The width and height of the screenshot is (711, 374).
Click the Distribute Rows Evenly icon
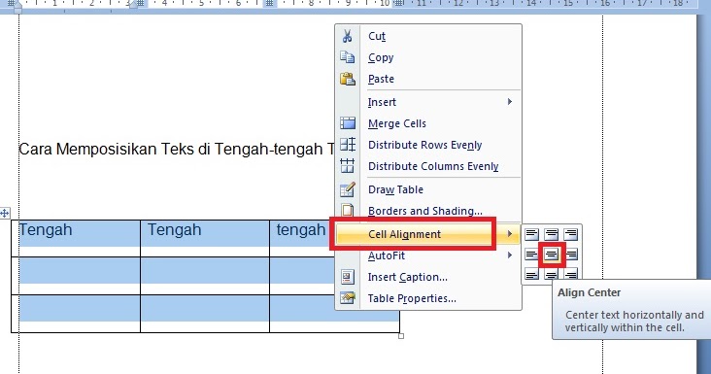click(x=348, y=145)
